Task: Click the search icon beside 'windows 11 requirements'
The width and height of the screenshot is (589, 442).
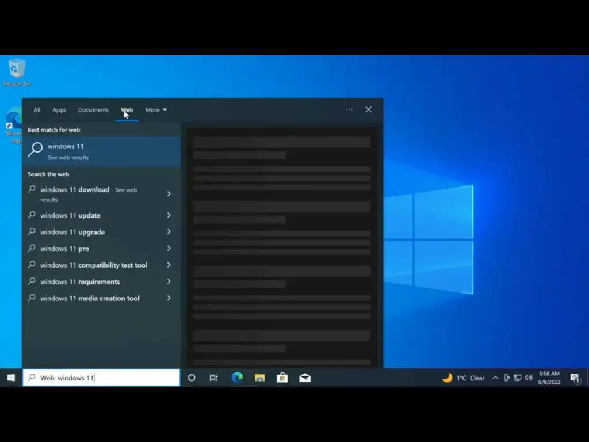Action: [x=32, y=281]
